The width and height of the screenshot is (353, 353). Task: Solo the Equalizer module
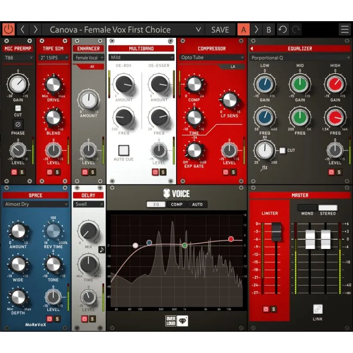pos(339,172)
